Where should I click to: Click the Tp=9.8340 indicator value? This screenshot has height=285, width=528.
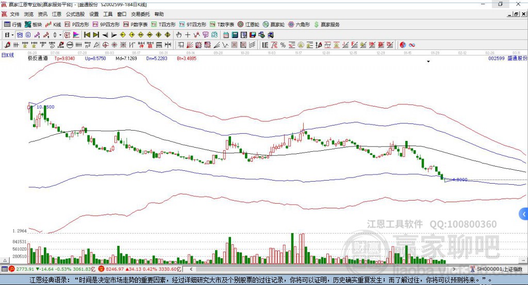(x=64, y=59)
